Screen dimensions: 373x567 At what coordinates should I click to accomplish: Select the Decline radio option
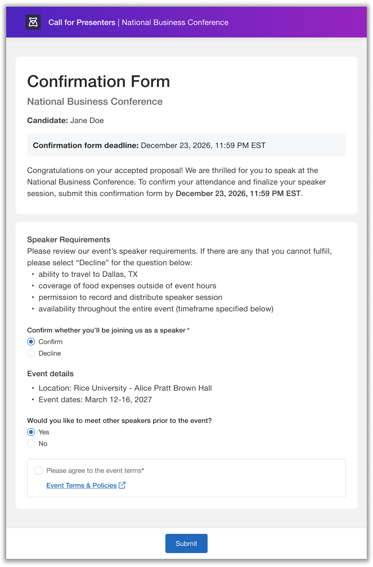click(x=31, y=353)
